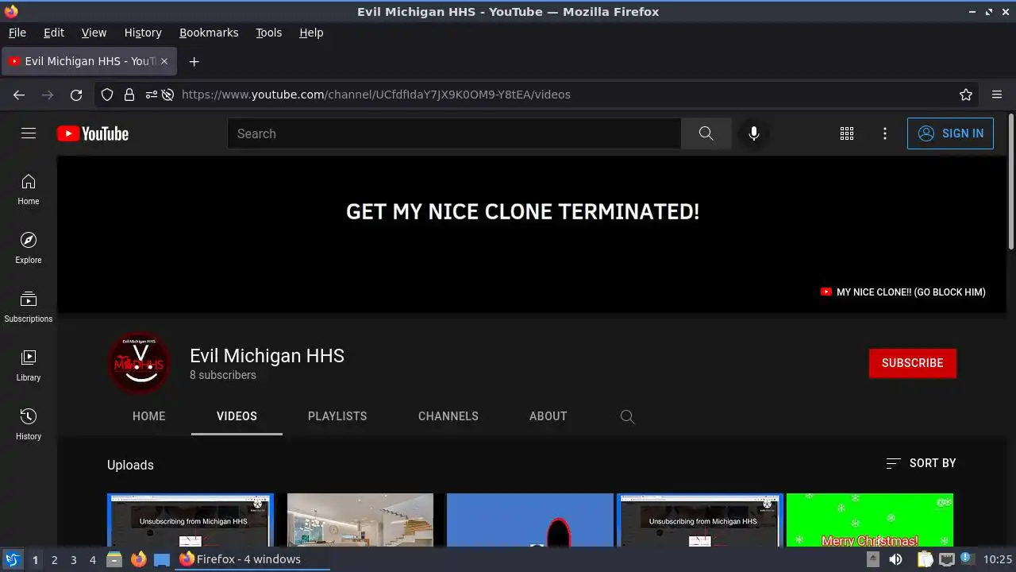Open Library in the sidebar

coord(29,366)
